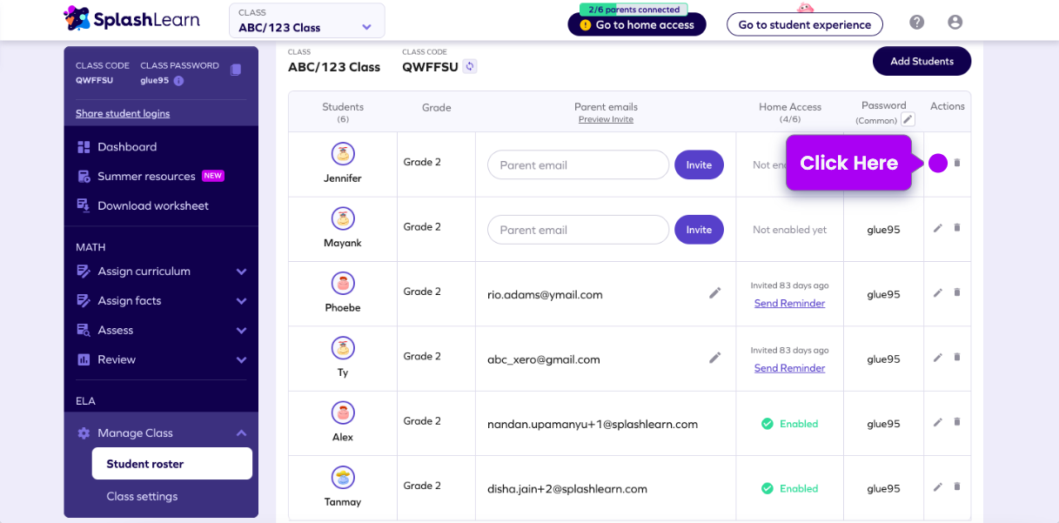The height and width of the screenshot is (523, 1059).
Task: Click the edit pencil for Mayank
Action: pyautogui.click(x=937, y=228)
